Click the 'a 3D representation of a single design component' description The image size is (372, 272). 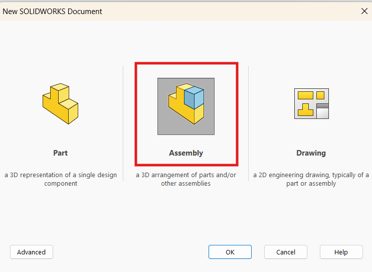(x=61, y=179)
